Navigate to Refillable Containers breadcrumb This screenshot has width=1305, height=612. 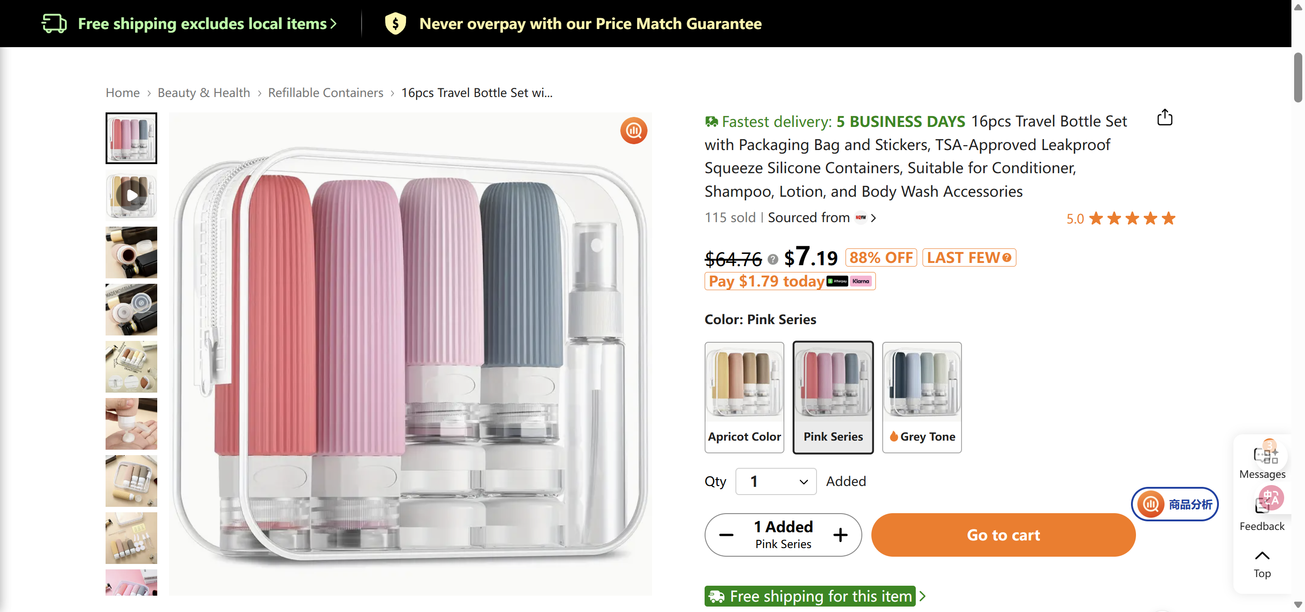pyautogui.click(x=326, y=92)
